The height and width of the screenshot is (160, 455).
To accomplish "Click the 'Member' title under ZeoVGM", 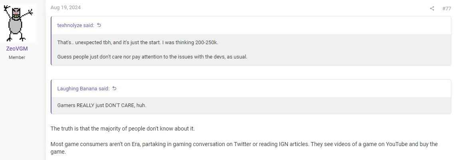I will tap(17, 57).
